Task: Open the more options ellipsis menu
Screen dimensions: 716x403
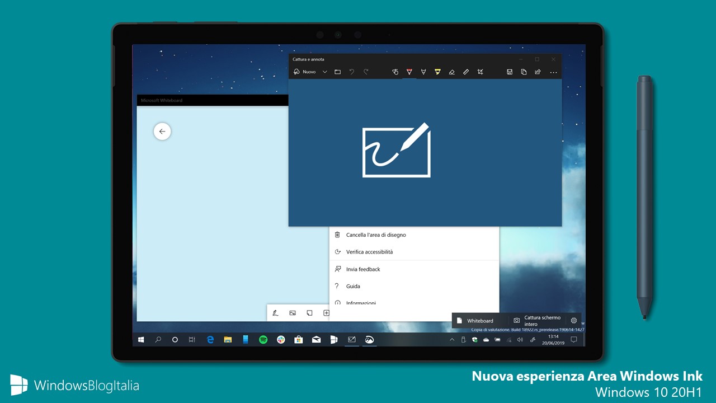Action: point(554,72)
